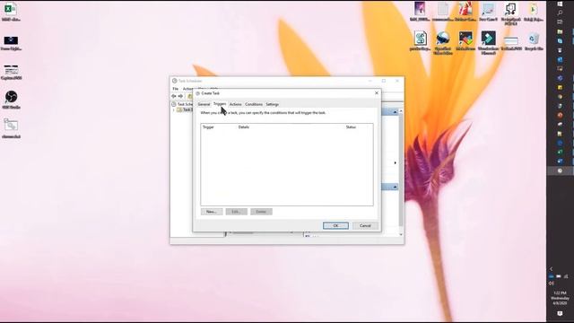Click the scrollbar down arrow in Task Scheduler
The height and width of the screenshot is (323, 574).
click(x=401, y=234)
